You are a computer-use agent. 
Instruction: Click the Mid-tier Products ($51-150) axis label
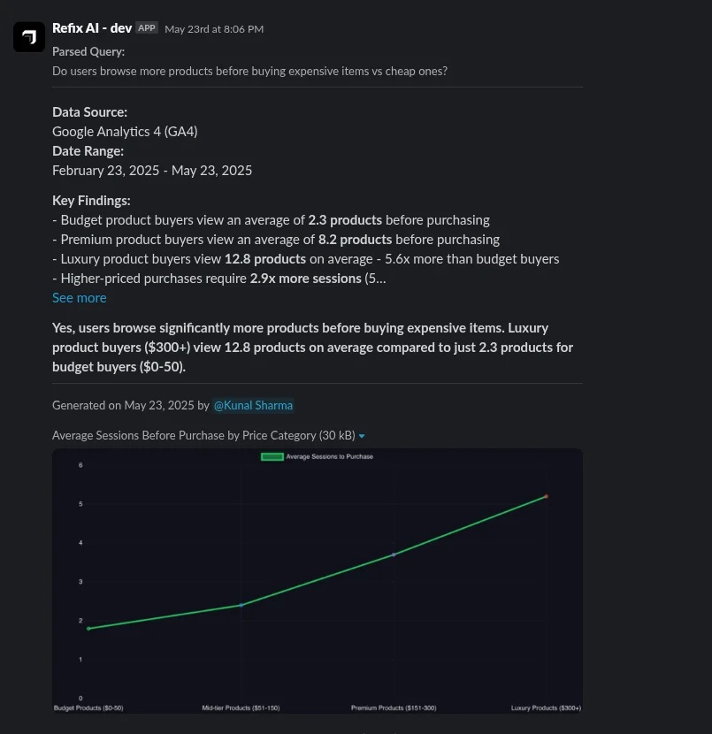[x=241, y=707]
